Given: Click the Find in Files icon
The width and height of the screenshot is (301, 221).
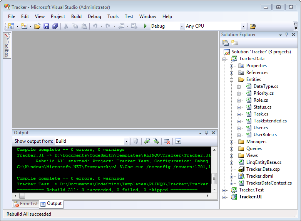Looking at the screenshot, I should click(x=253, y=26).
